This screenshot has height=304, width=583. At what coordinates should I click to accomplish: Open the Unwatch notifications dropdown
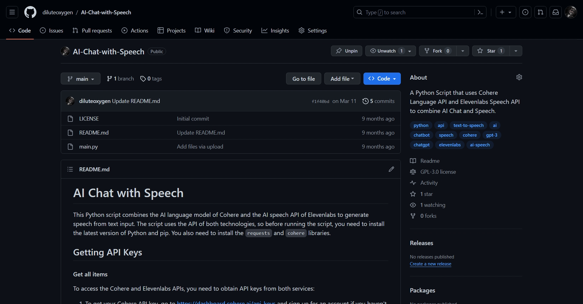[x=390, y=51]
